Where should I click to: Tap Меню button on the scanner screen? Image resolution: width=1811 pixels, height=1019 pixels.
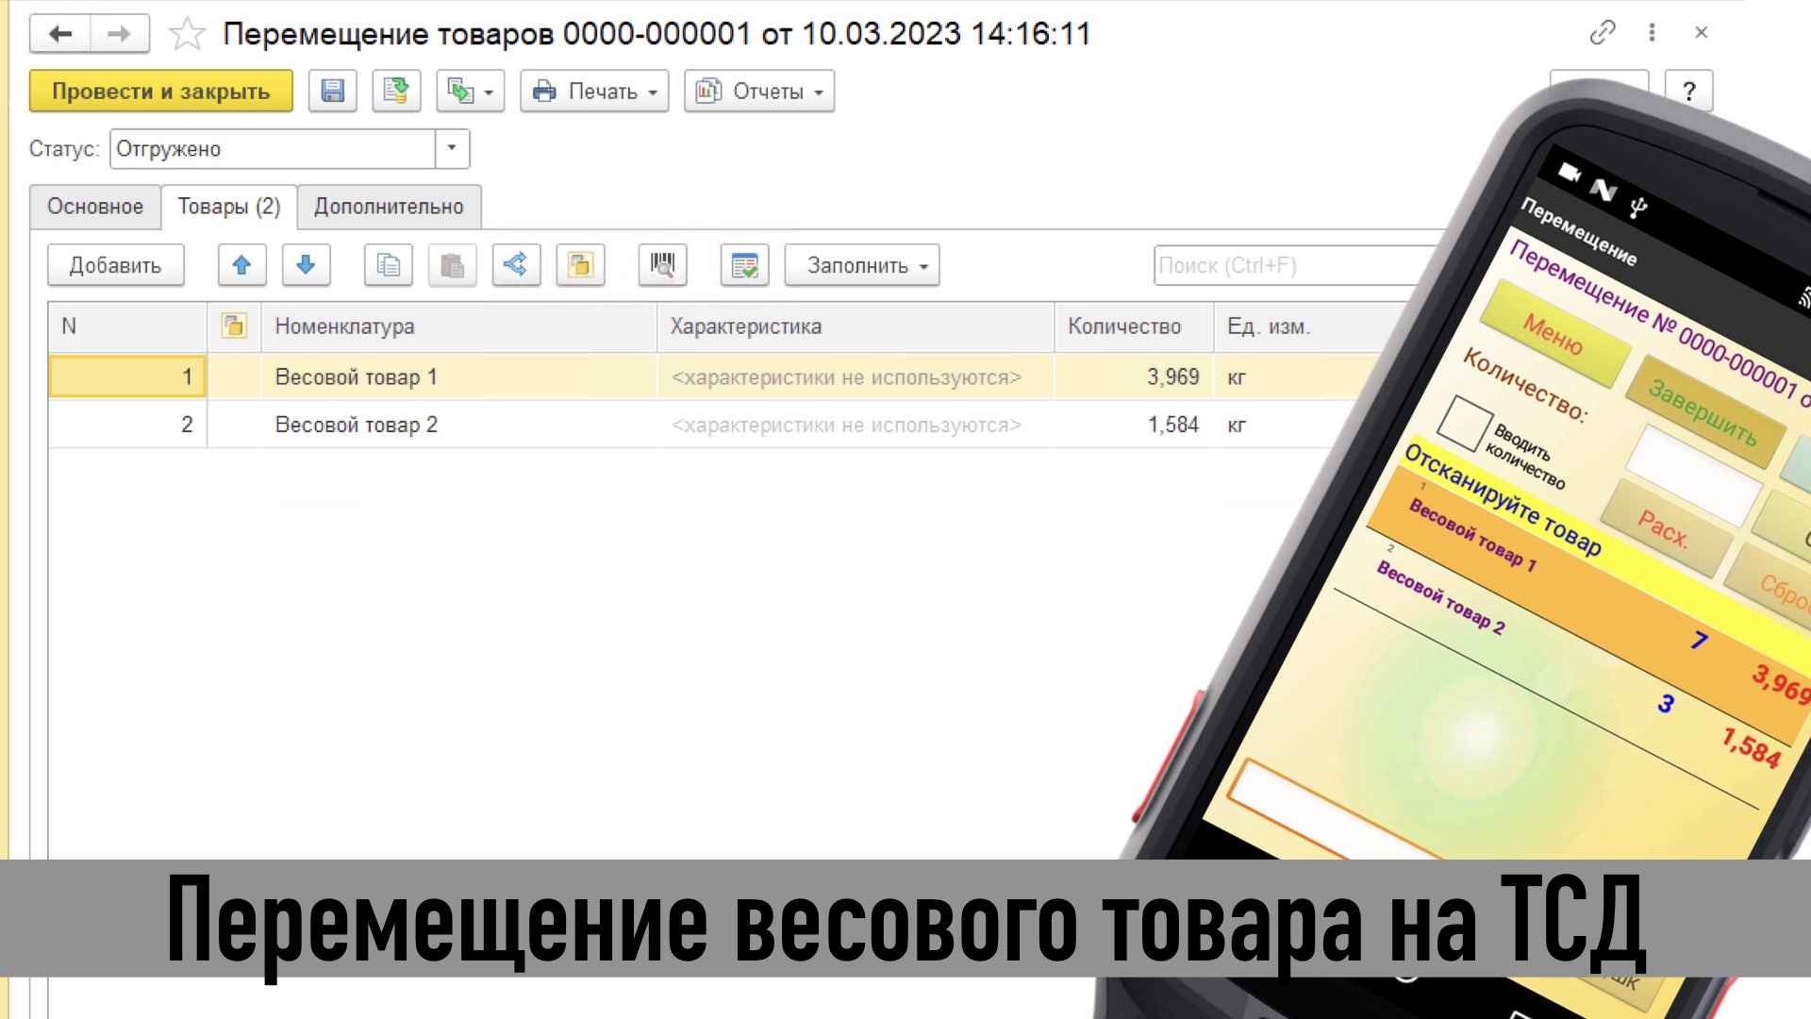pyautogui.click(x=1553, y=335)
